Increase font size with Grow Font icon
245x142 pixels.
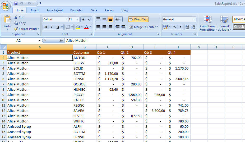(x=83, y=19)
